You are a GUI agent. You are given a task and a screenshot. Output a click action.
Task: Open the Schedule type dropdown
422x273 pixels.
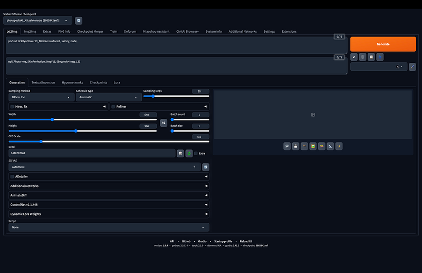tap(109, 97)
